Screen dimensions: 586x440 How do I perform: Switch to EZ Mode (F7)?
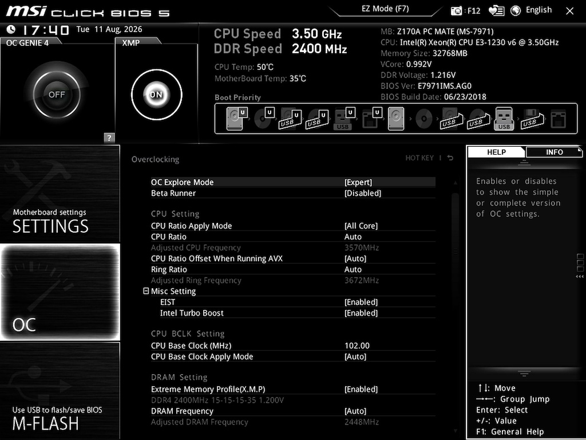tap(385, 9)
